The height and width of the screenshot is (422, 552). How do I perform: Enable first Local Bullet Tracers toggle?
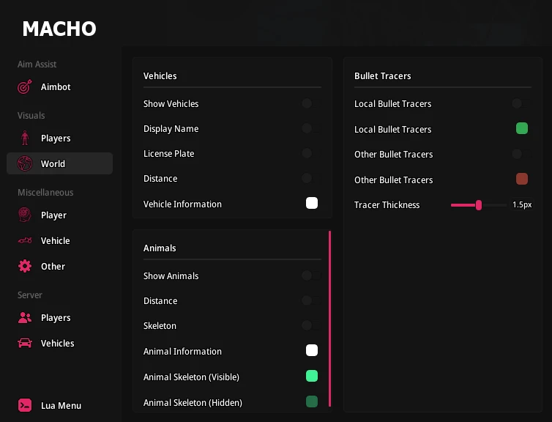pyautogui.click(x=521, y=103)
